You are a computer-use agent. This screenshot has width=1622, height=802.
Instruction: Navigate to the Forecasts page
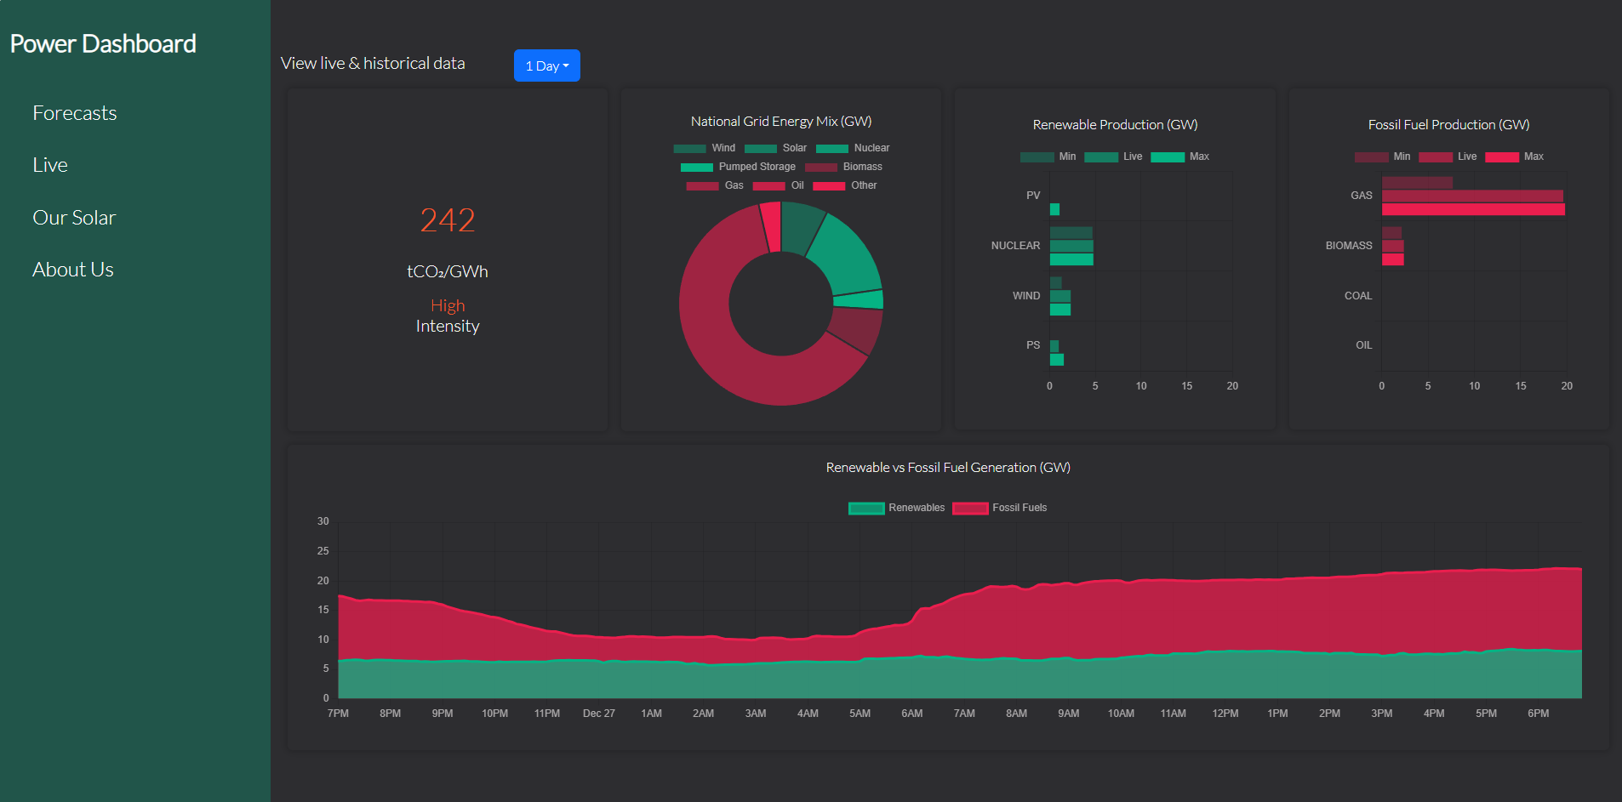75,112
